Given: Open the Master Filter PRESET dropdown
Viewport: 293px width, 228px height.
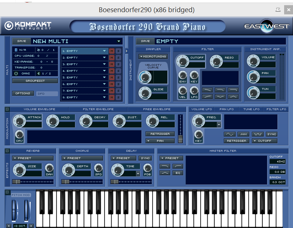Looking at the screenshot, I should [x=171, y=158].
